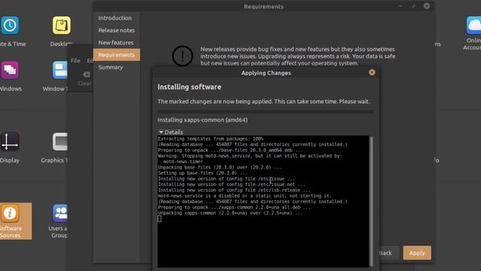This screenshot has height=271, width=481.
Task: Maximize the Requirements upgrade window
Action: coord(413,6)
